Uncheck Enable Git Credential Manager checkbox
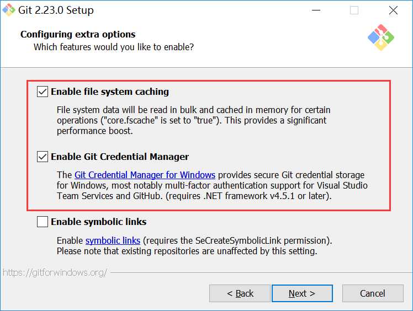Screen dimensions: 413x311 tap(43, 157)
